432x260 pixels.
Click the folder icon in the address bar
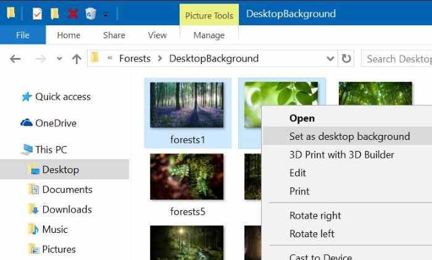coord(95,57)
